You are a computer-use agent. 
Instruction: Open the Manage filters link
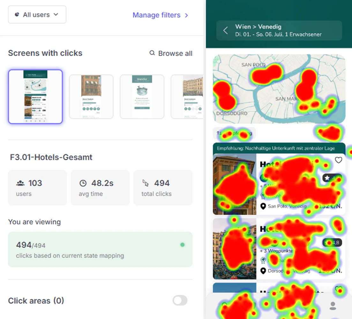(x=156, y=15)
